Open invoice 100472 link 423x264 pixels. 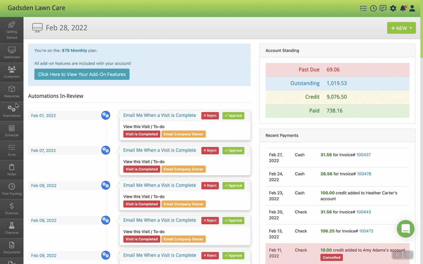366,231
